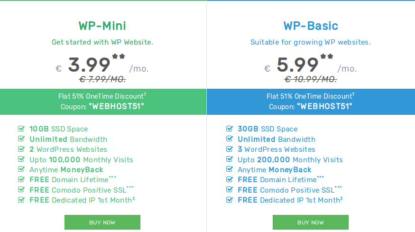The height and width of the screenshot is (232, 415).
Task: Select the WP-Basic plan title
Action: [311, 26]
